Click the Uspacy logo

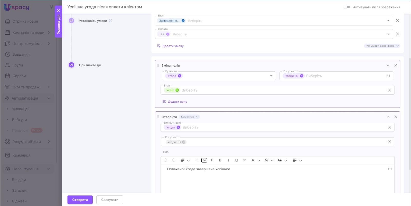tap(17, 7)
